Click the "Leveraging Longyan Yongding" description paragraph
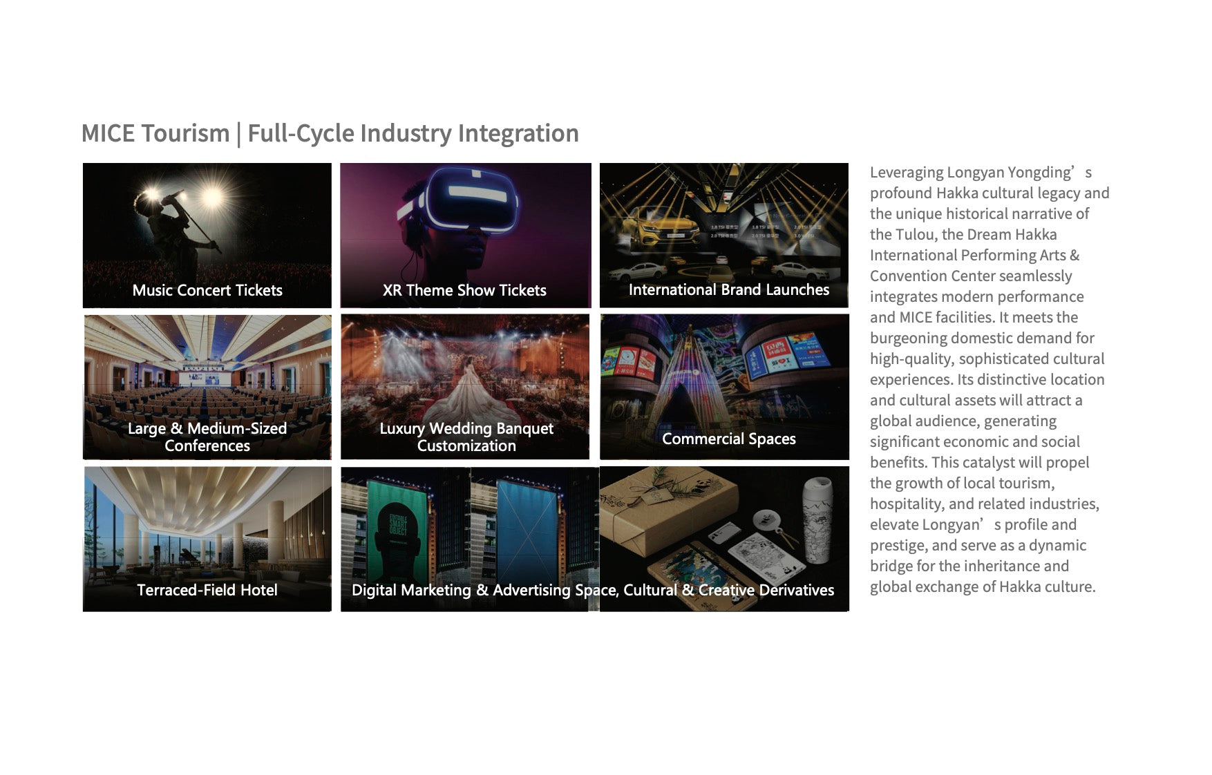The height and width of the screenshot is (775, 1212). pos(988,379)
